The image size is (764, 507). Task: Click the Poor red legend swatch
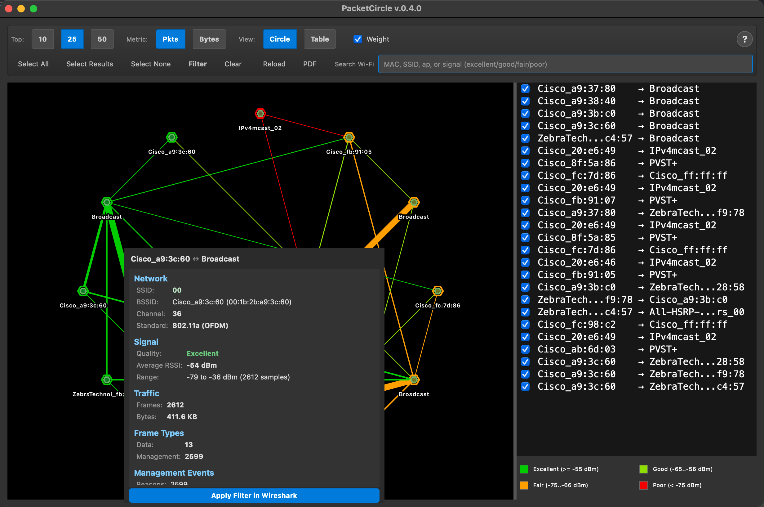pos(643,485)
